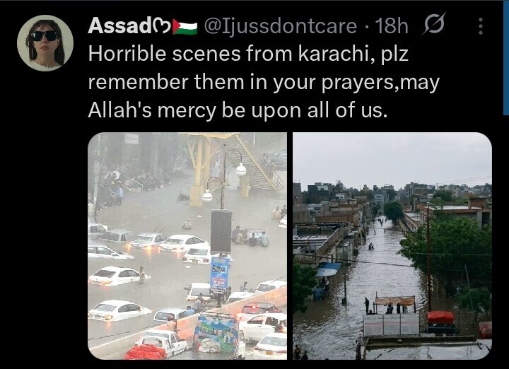Open the @Ijussdontcare handle link
509x369 pixels.
pos(280,26)
